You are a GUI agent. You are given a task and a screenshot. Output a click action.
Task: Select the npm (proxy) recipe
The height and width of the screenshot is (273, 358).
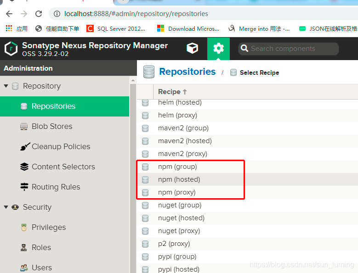point(247,192)
